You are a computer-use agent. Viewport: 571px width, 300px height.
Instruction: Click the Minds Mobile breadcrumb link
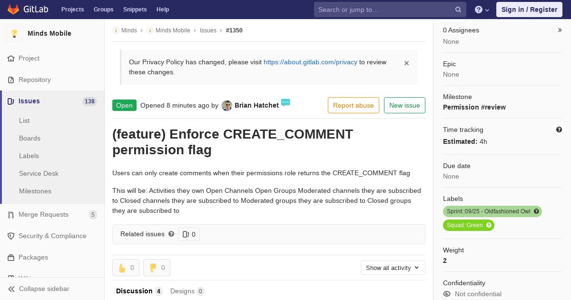173,30
